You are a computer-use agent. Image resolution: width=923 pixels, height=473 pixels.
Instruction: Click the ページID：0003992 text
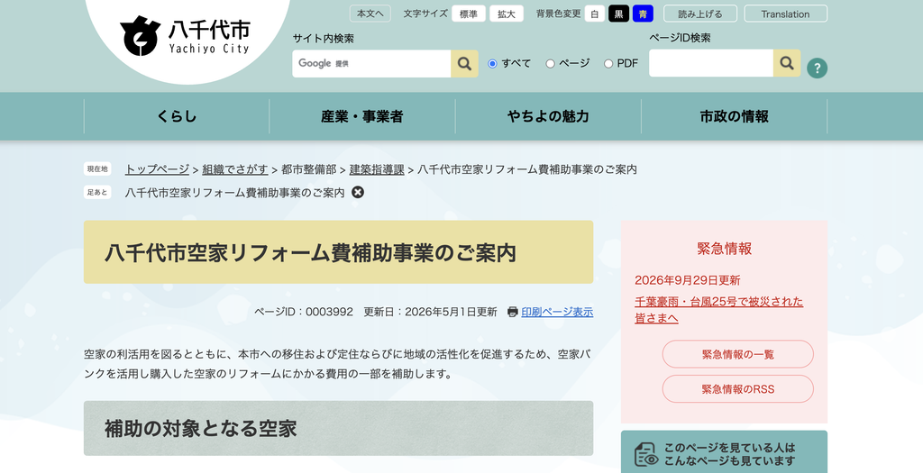pos(304,312)
